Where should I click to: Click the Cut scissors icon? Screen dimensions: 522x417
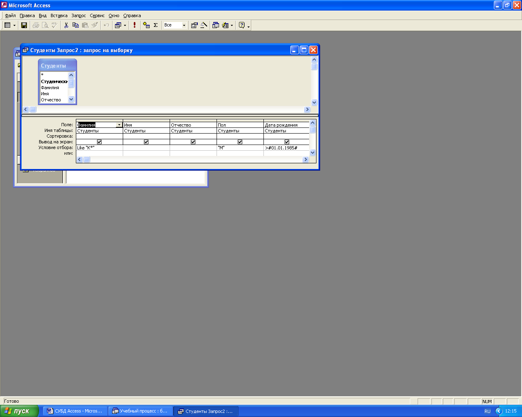(66, 25)
